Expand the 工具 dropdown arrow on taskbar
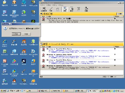 [x=20, y=91]
